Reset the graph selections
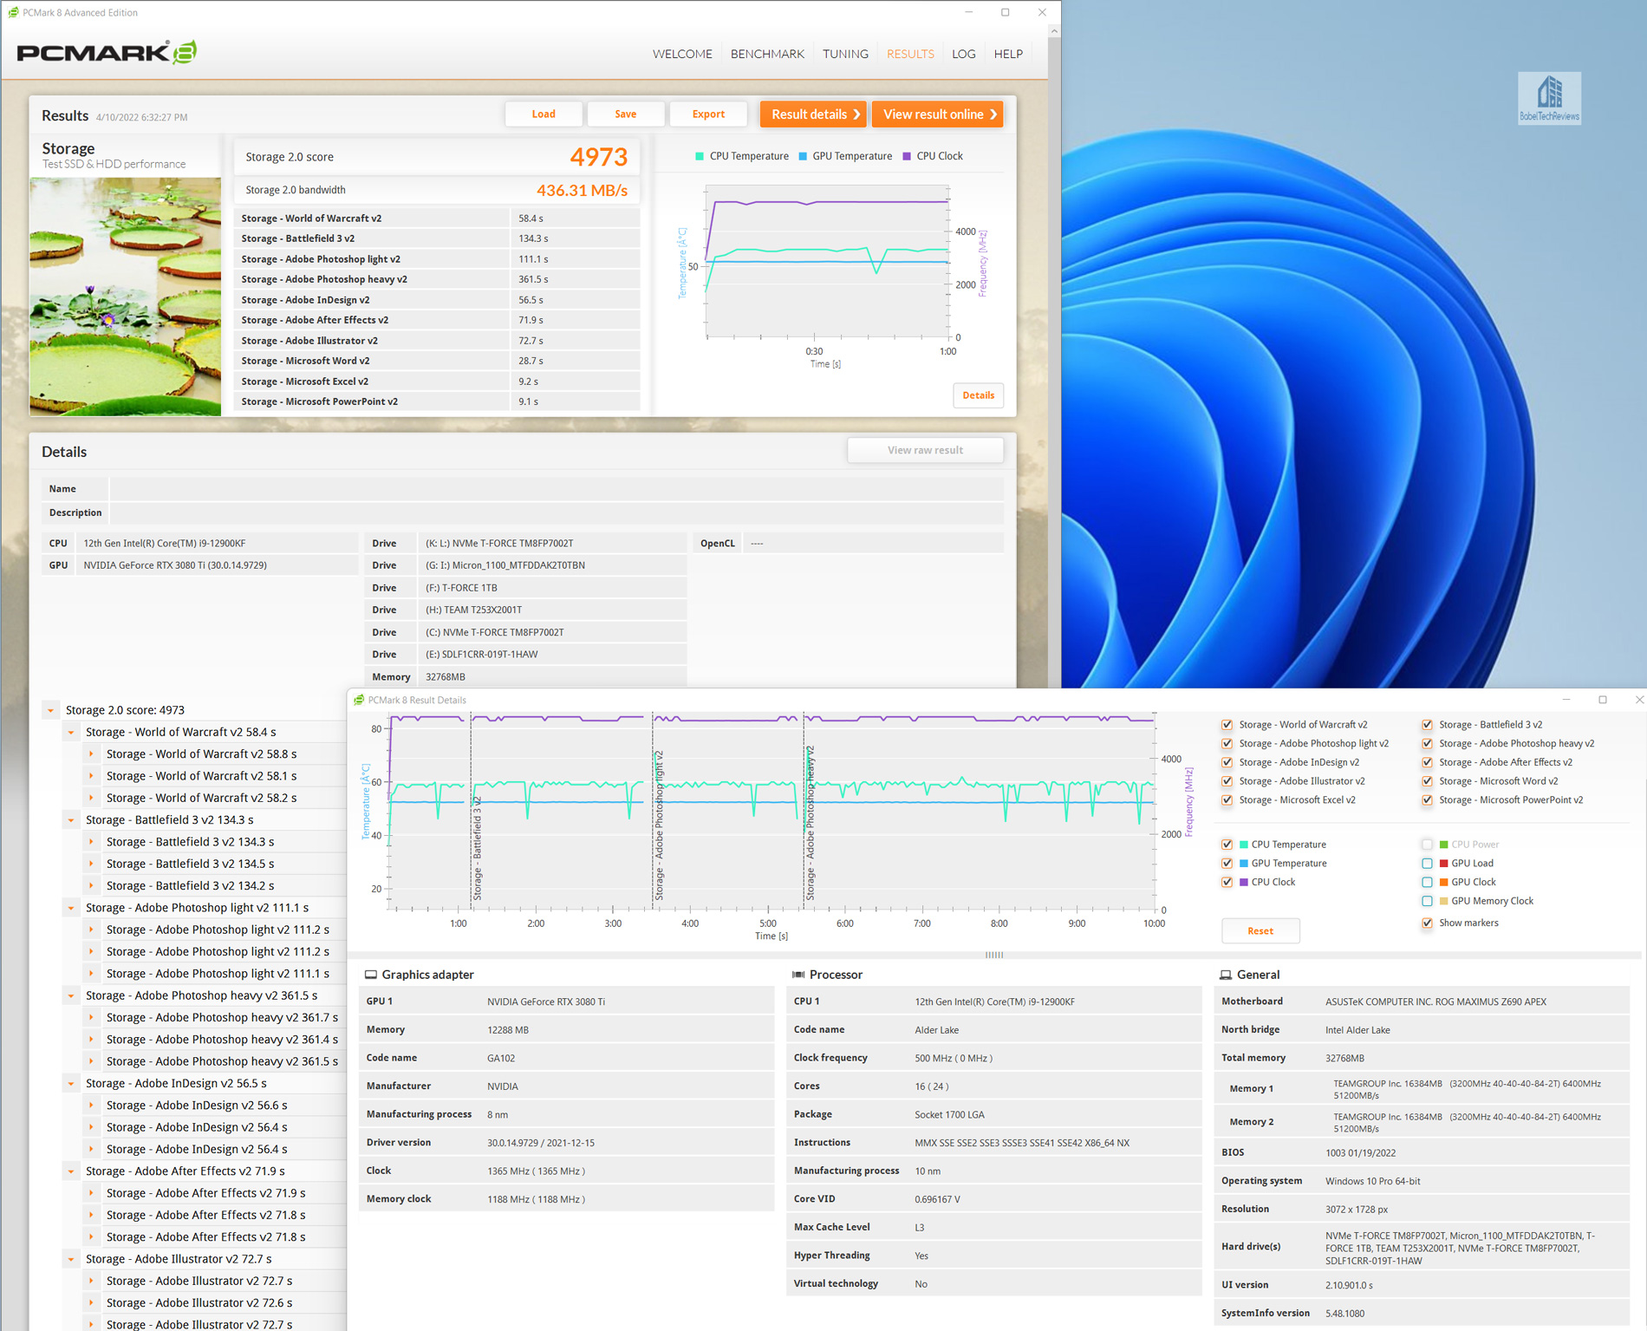The image size is (1647, 1331). 1260,931
